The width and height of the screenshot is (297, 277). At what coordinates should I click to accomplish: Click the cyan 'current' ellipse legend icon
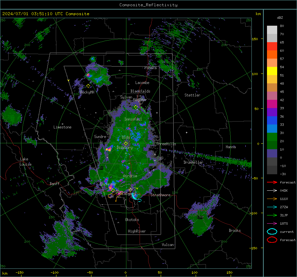[x=272, y=232]
